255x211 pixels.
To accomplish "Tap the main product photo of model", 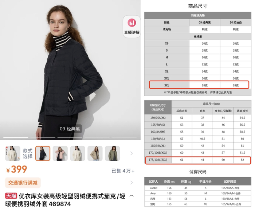I will 70,70.
